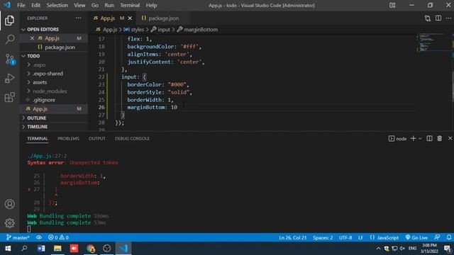
Task: Change indentation via Spaces: 2
Action: tap(323, 238)
